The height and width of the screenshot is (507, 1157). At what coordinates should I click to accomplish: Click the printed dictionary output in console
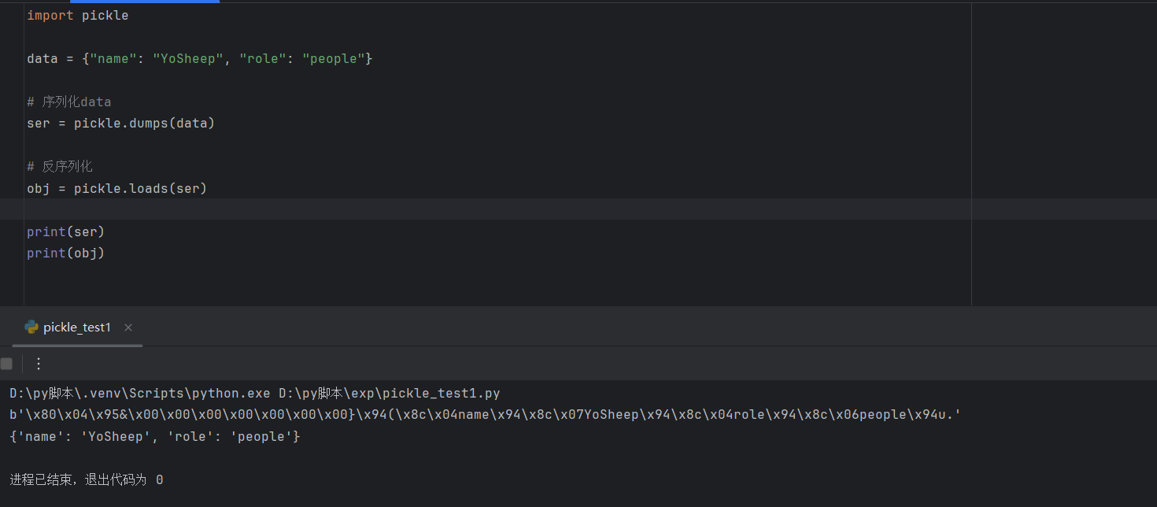(x=155, y=436)
